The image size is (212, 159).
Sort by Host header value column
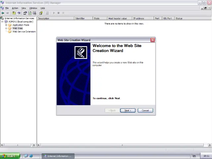(120, 19)
